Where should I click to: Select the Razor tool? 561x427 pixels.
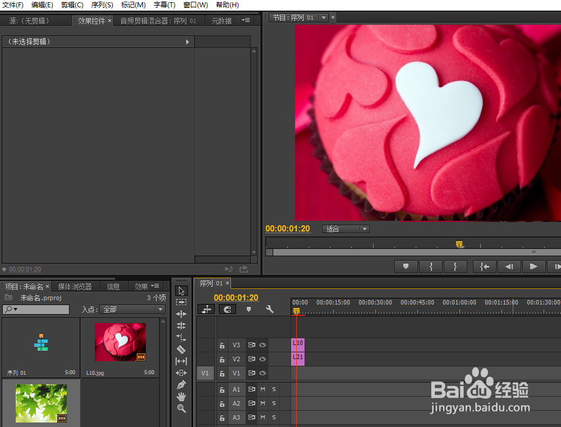tap(181, 349)
